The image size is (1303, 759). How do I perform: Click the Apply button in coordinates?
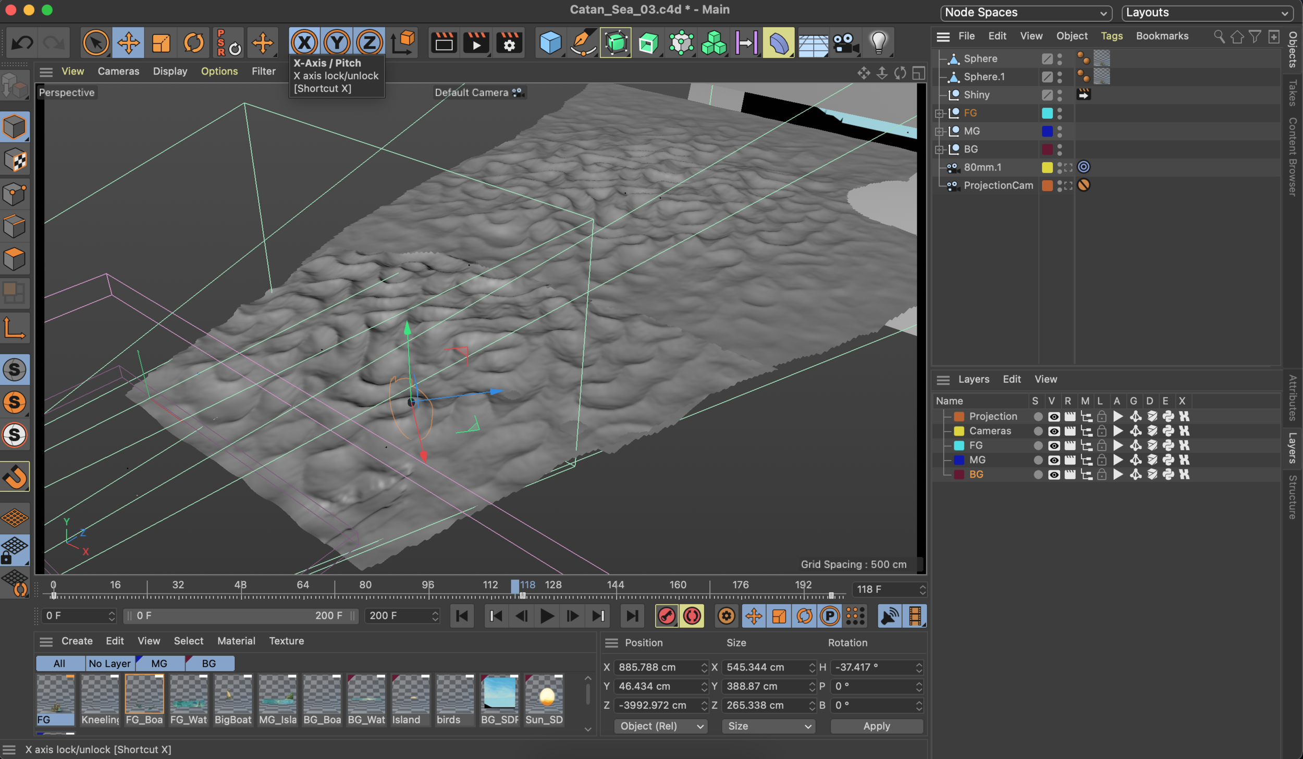click(876, 726)
